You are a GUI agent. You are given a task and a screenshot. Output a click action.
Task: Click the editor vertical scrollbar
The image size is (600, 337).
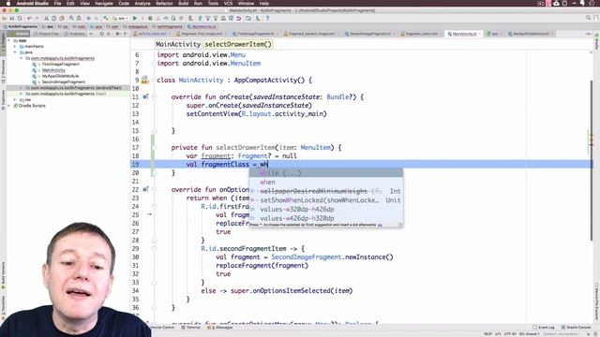click(592, 160)
